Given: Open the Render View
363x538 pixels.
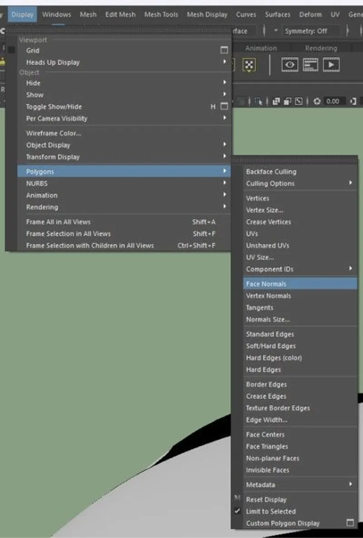Looking at the screenshot, I should click(289, 65).
